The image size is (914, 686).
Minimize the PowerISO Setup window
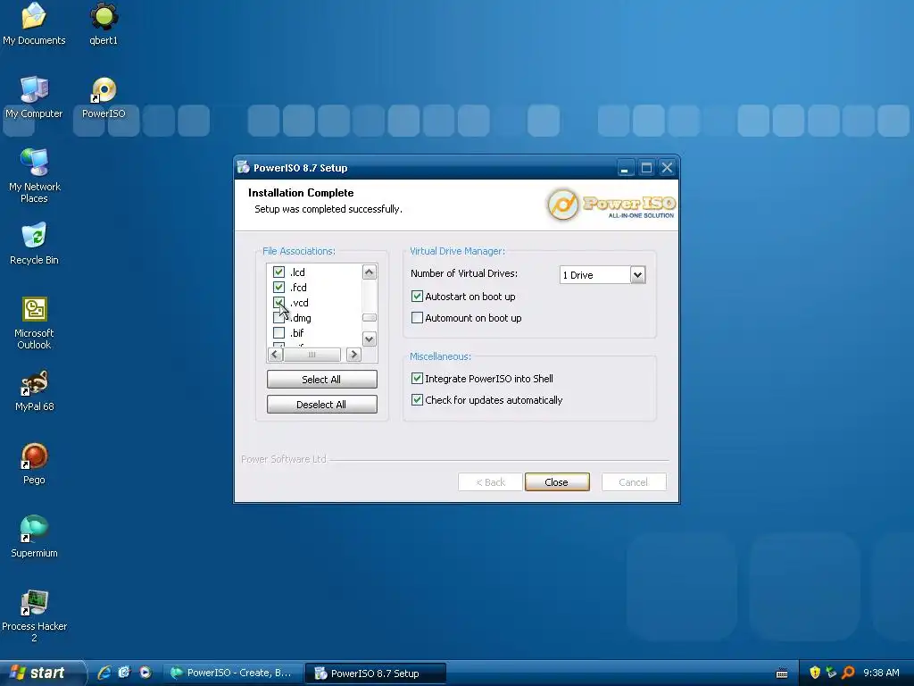click(x=624, y=168)
